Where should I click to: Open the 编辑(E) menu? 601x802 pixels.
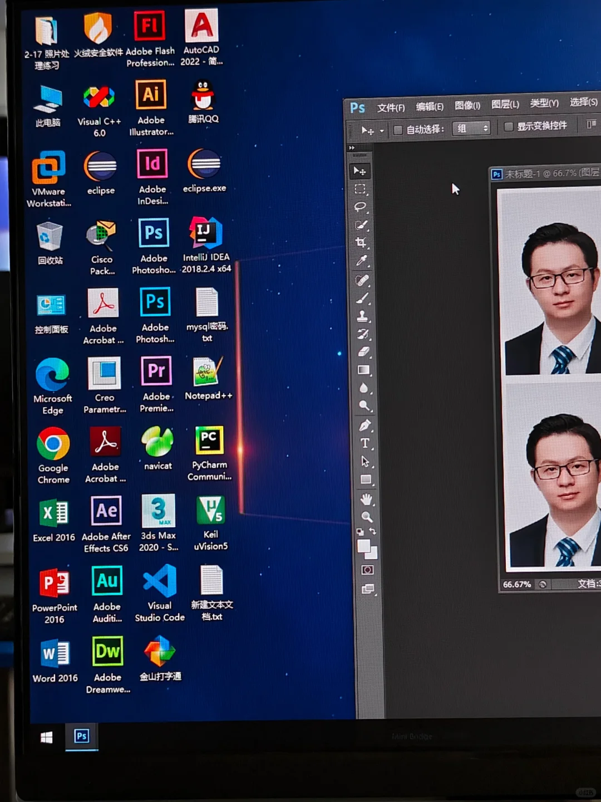(430, 106)
